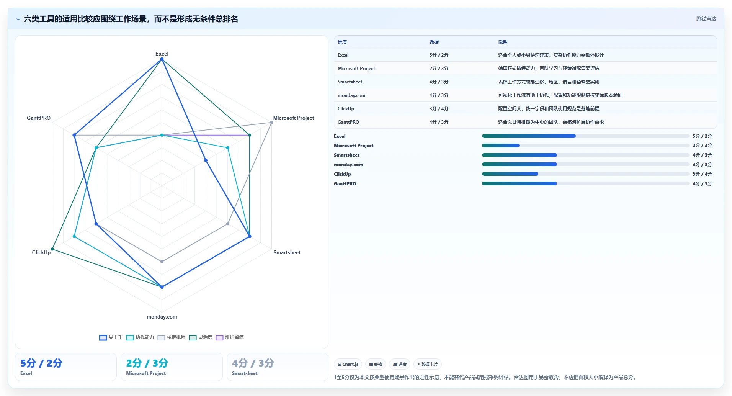The image size is (732, 396).
Task: Click the green data point at ClickUp vertex
Action: 52,249
